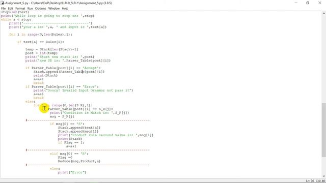
Task: Open the Window menu
Action: pyautogui.click(x=54, y=9)
